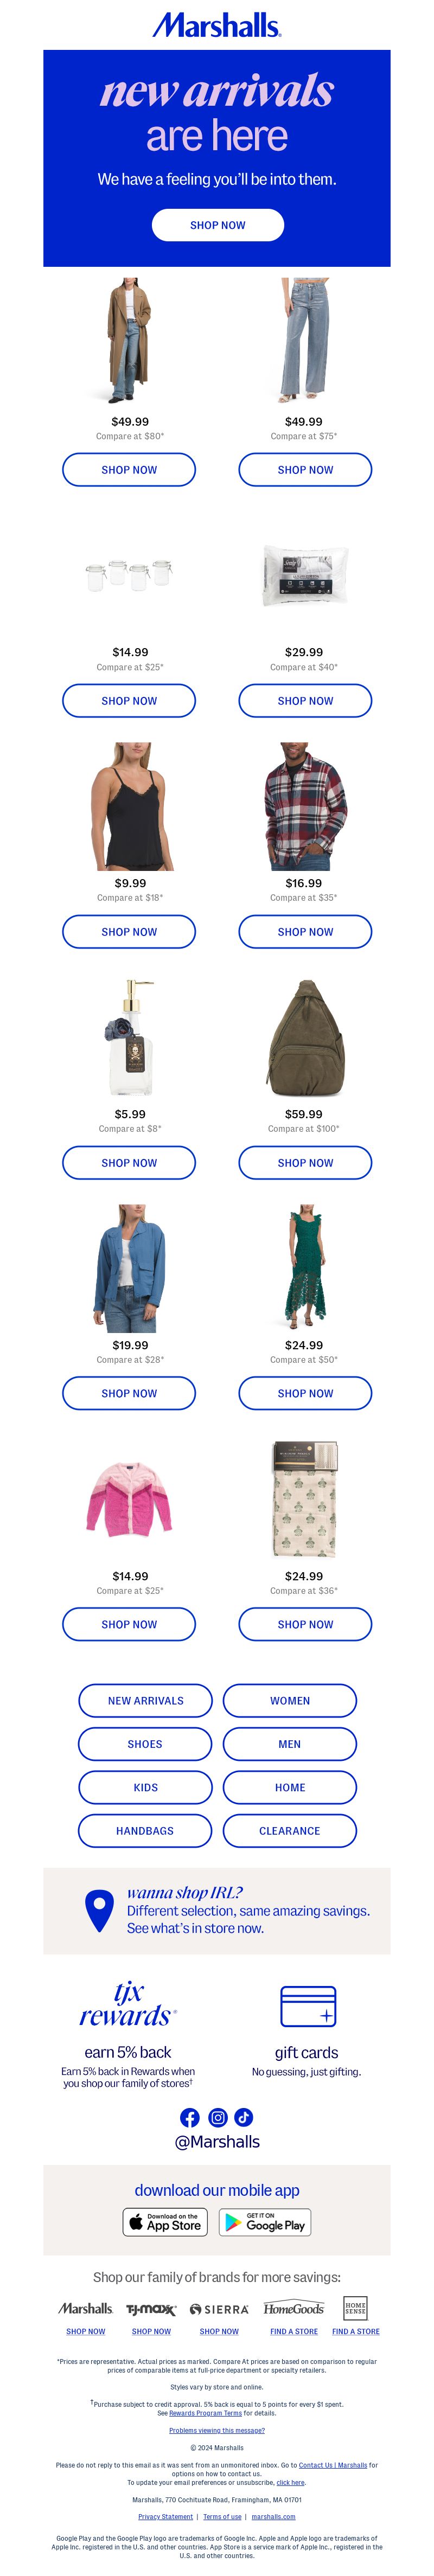Screen dimensions: 434x2576
Task: Tap the Get it on Google Play badge
Action: (264, 2222)
